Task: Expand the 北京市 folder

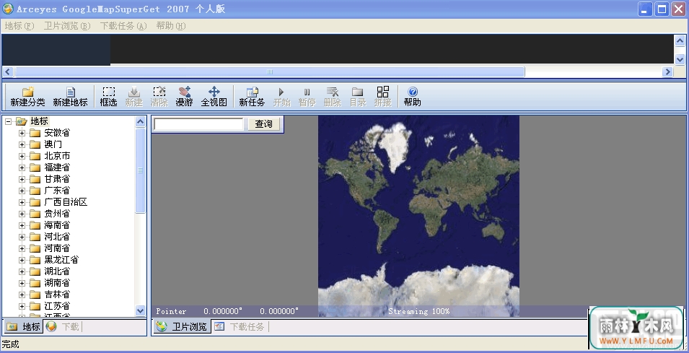Action: coord(22,156)
